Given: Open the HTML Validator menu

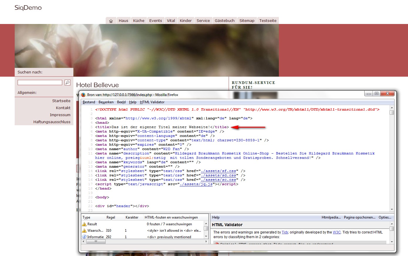Looking at the screenshot, I should (152, 102).
